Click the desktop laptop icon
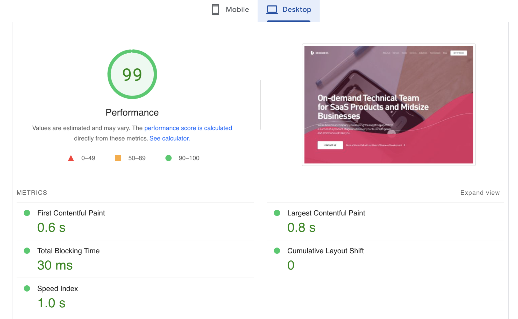This screenshot has height=319, width=518. [272, 10]
